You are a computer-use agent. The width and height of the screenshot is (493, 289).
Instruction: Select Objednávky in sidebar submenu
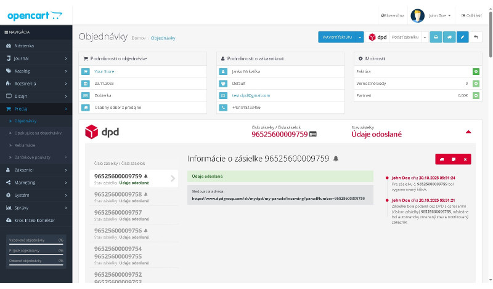[x=36, y=121]
